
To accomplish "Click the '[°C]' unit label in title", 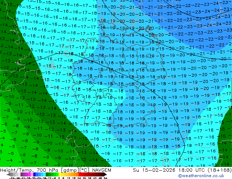I will point(85,170).
